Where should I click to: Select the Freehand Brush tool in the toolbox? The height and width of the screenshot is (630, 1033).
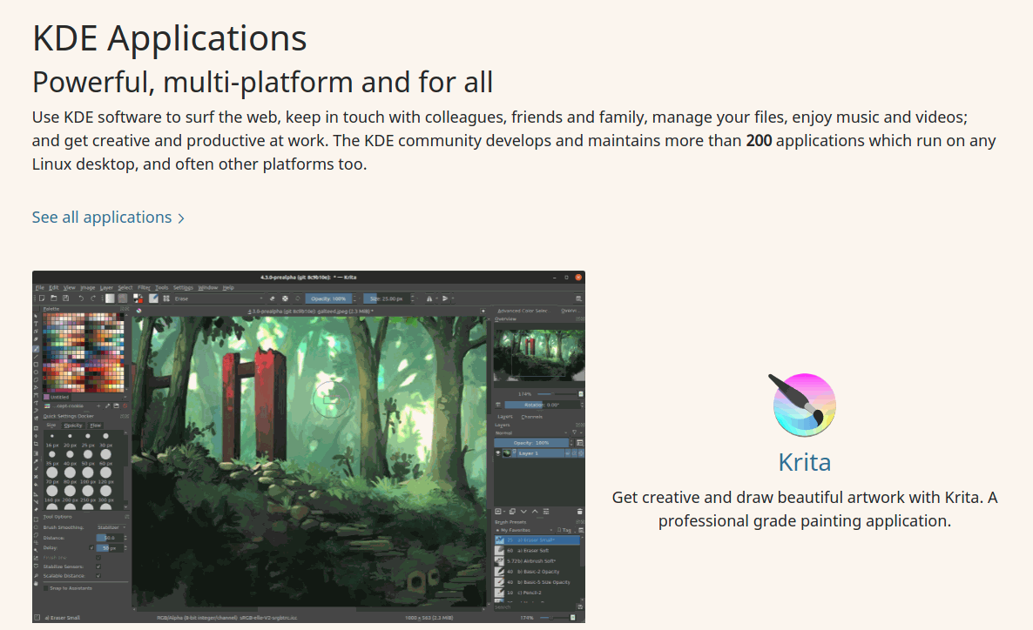[x=37, y=348]
